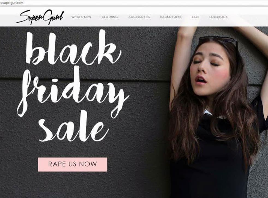
Task: Click the pink button under the sale heading
Action: click(73, 164)
